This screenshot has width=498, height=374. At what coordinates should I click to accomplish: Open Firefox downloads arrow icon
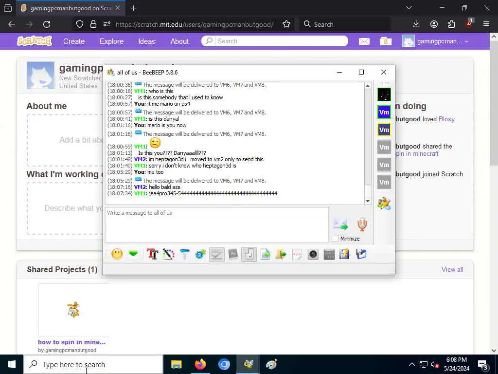click(x=416, y=24)
